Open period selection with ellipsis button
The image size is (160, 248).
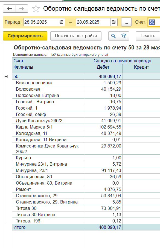click(x=126, y=22)
